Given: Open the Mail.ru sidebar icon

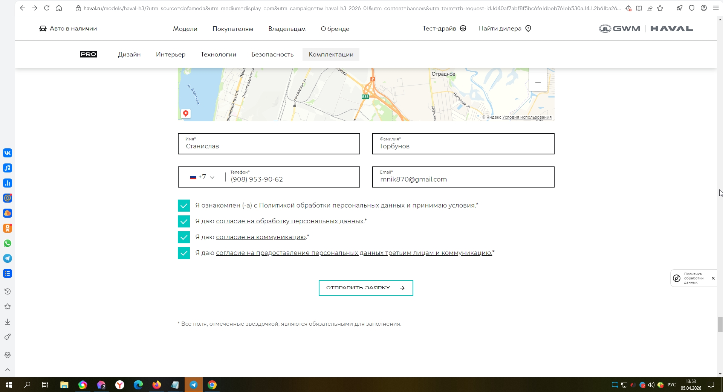Looking at the screenshot, I should 8,198.
